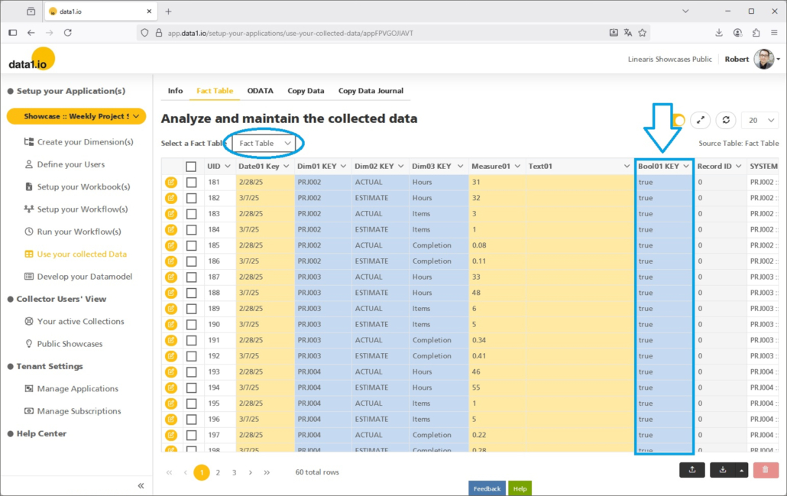
Task: Open the Fact Table selector dropdown
Action: 265,143
